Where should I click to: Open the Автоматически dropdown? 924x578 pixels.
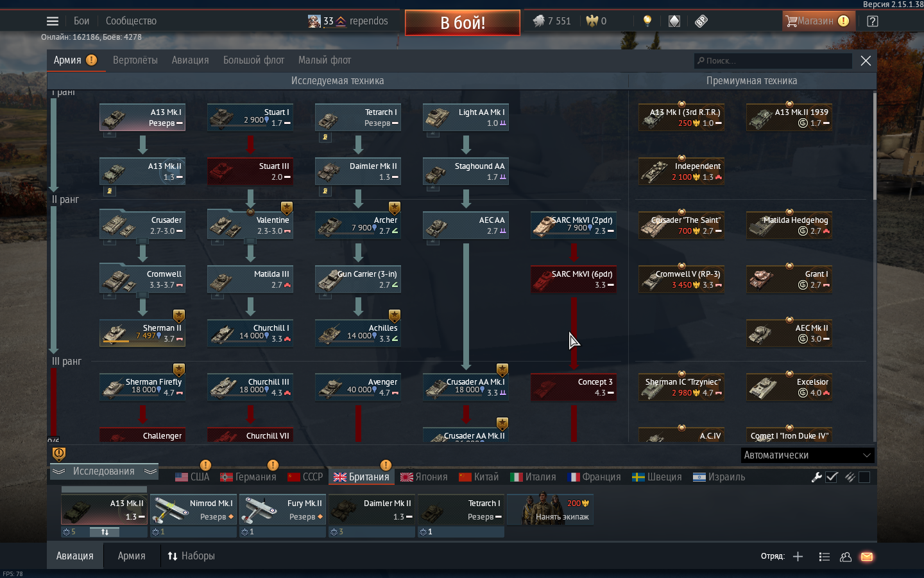[x=808, y=455]
